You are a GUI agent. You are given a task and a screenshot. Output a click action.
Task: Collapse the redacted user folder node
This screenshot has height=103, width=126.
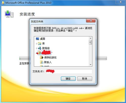[x=37, y=53]
